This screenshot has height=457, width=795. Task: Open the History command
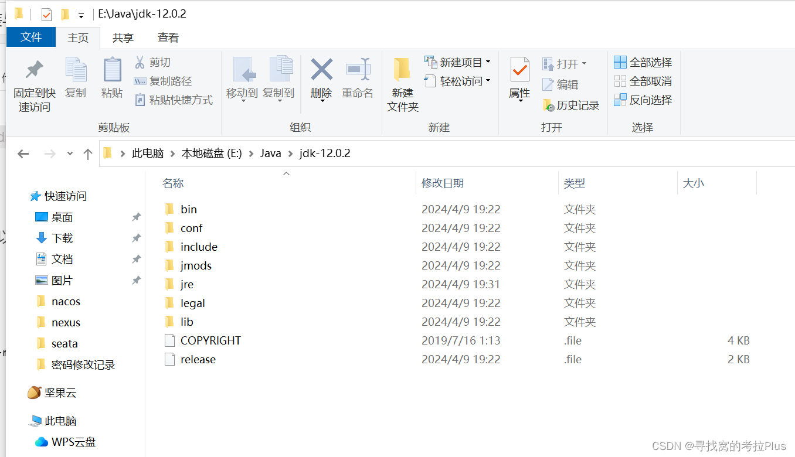tap(571, 105)
